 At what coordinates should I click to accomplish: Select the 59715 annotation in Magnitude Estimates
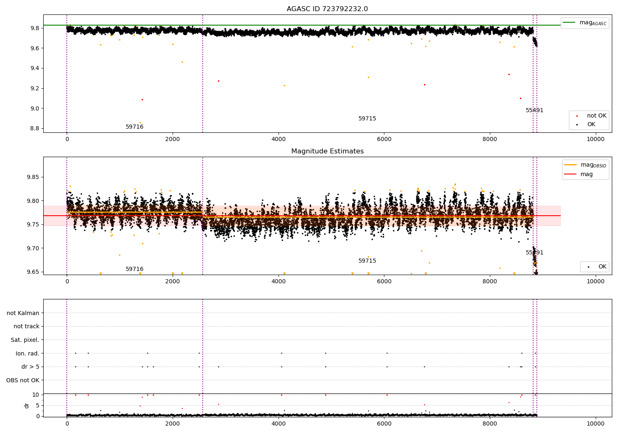pyautogui.click(x=367, y=261)
